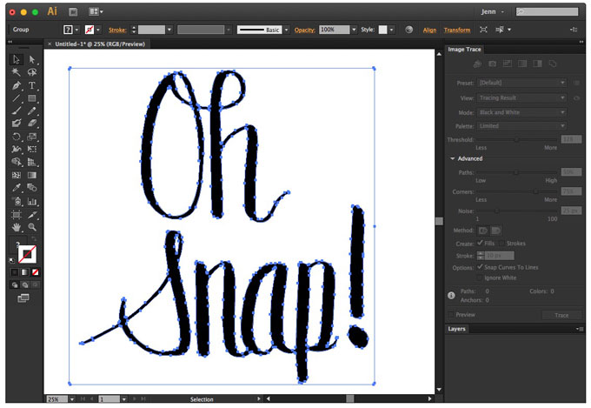Click the Isolate Selected Object icon
The width and height of the screenshot is (591, 408).
click(x=483, y=30)
